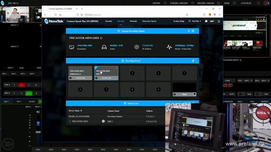
Task: Select input 4 on the PGM row
Action: (36, 85)
